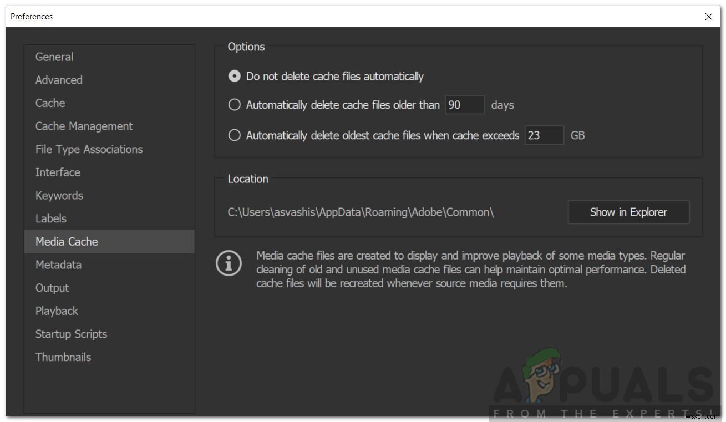Enable automatic deletion of cache files older than 90 days
726x422 pixels.
234,104
